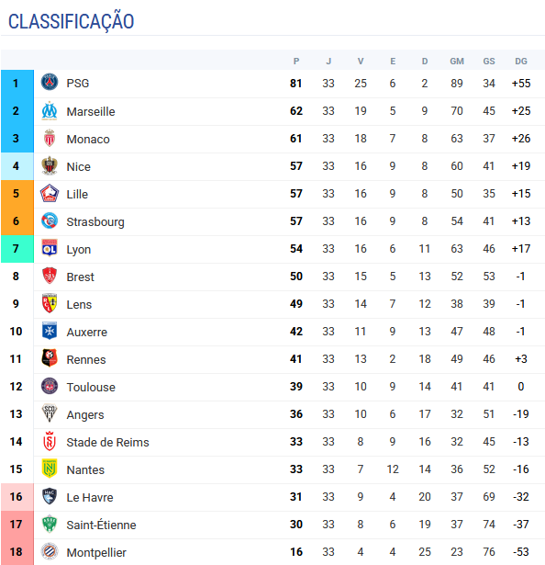Click the orange position 5 rank cell
The width and height of the screenshot is (545, 565).
pos(17,194)
